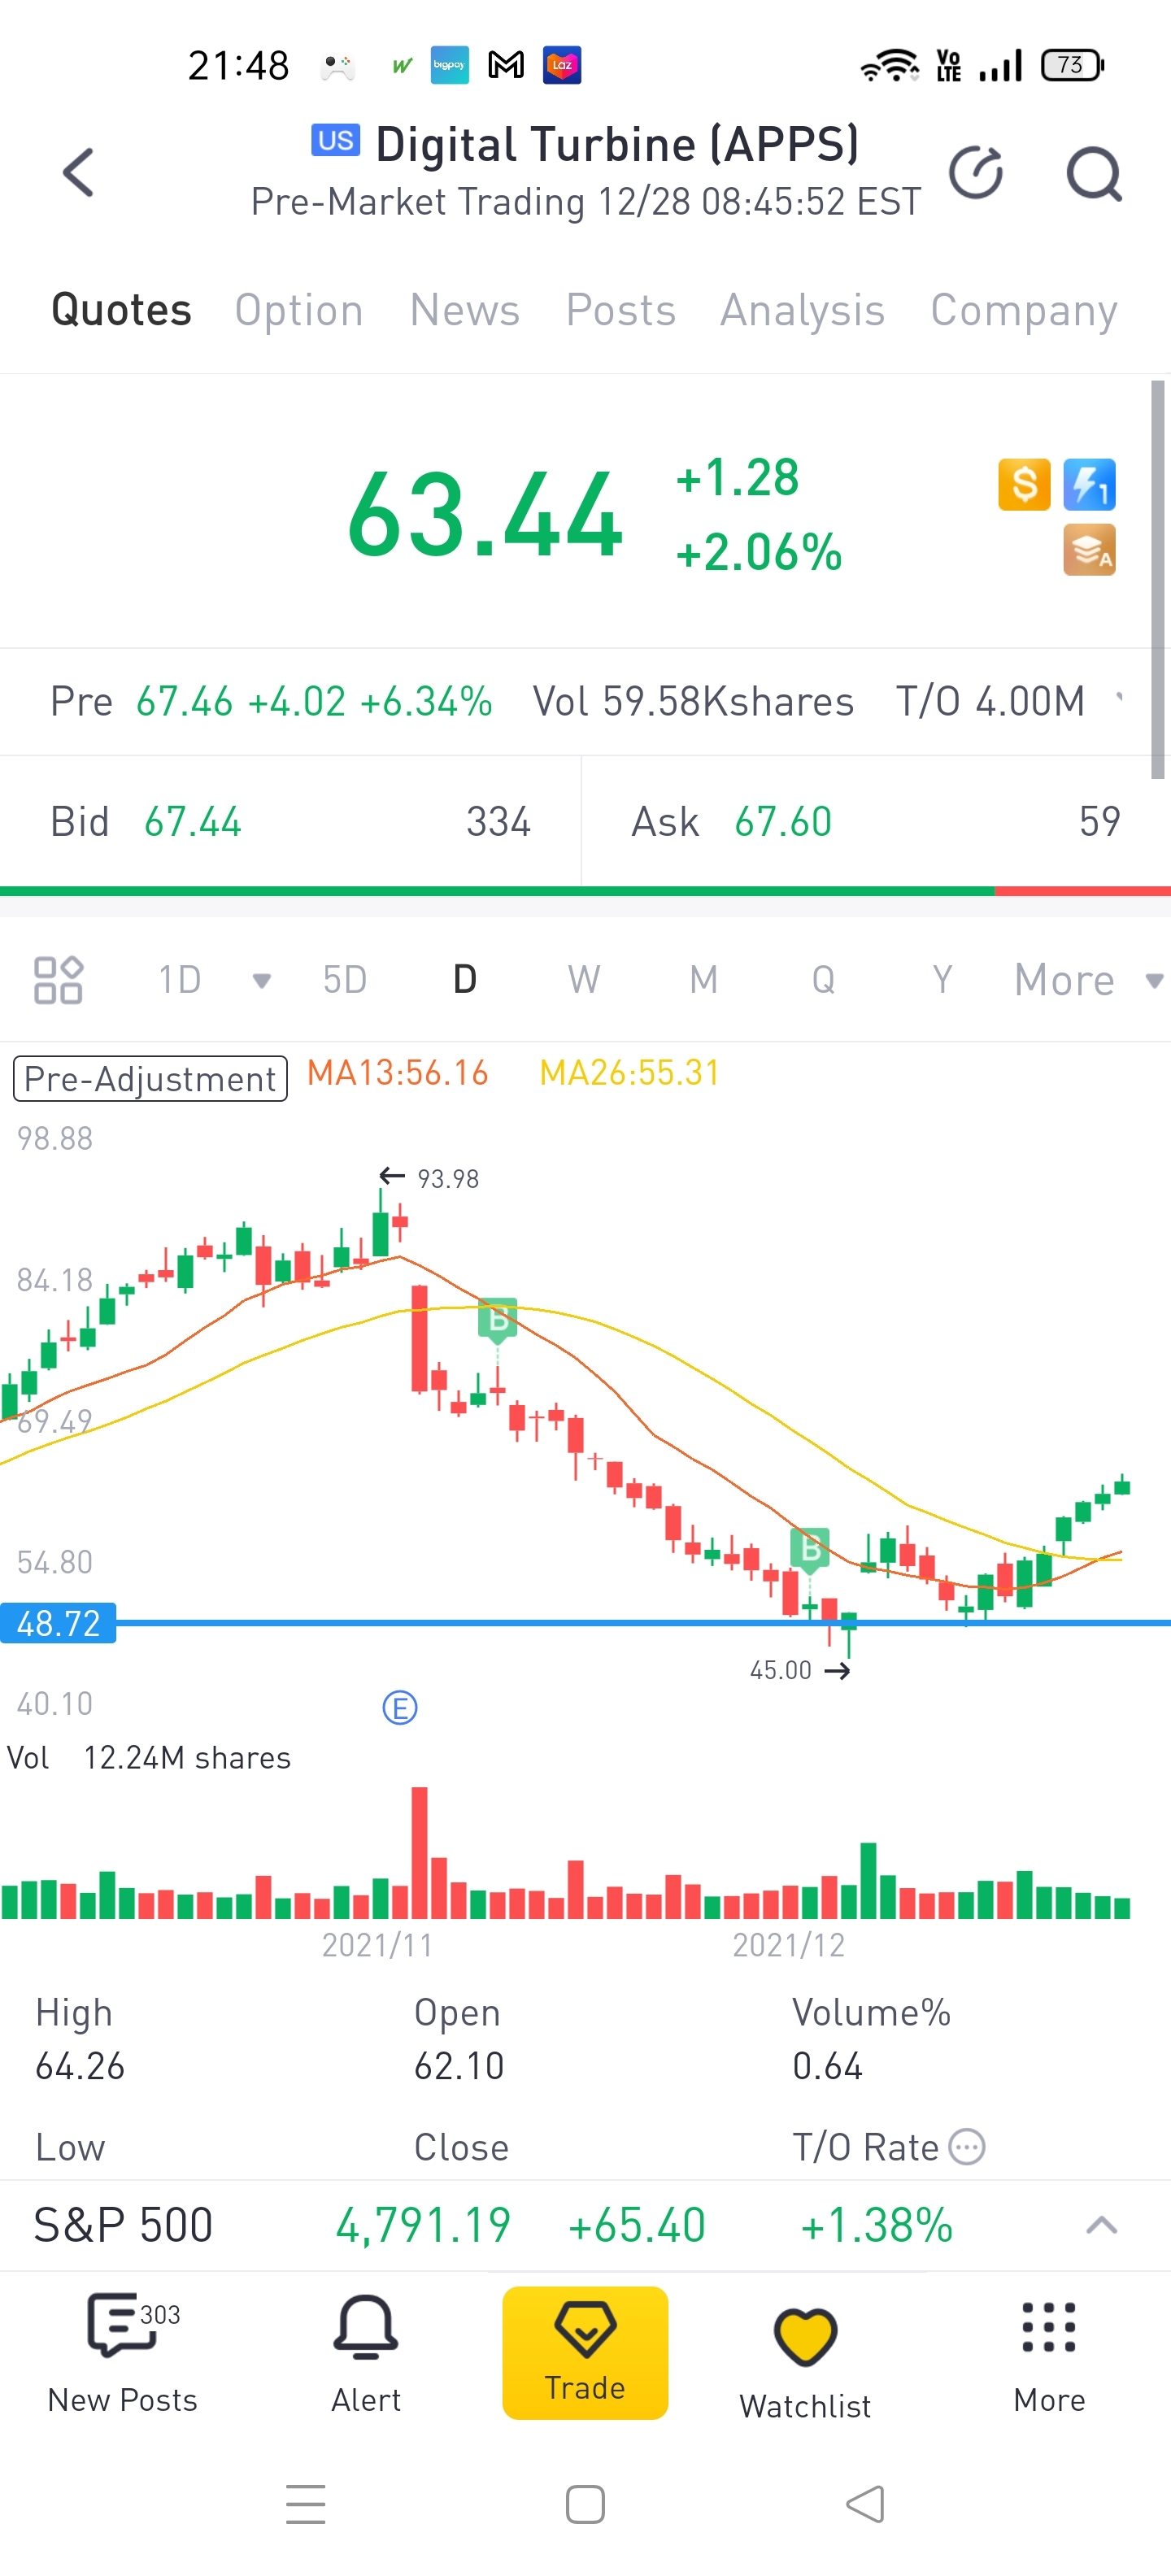Tap the bid-ask ratio green bar
This screenshot has height=2576, width=1171.
click(497, 890)
